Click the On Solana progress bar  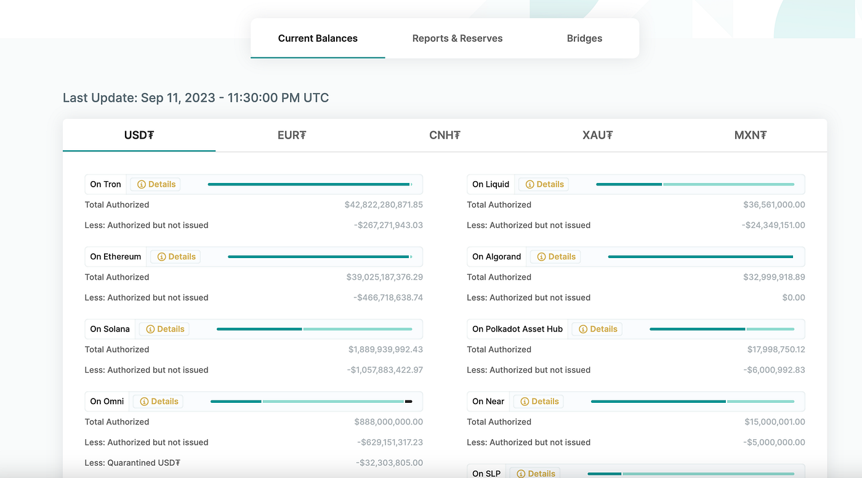click(315, 329)
